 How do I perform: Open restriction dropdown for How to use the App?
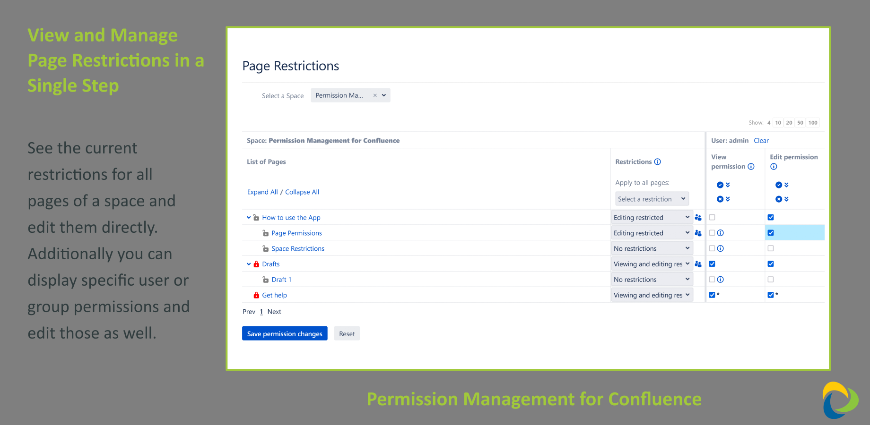click(x=652, y=217)
